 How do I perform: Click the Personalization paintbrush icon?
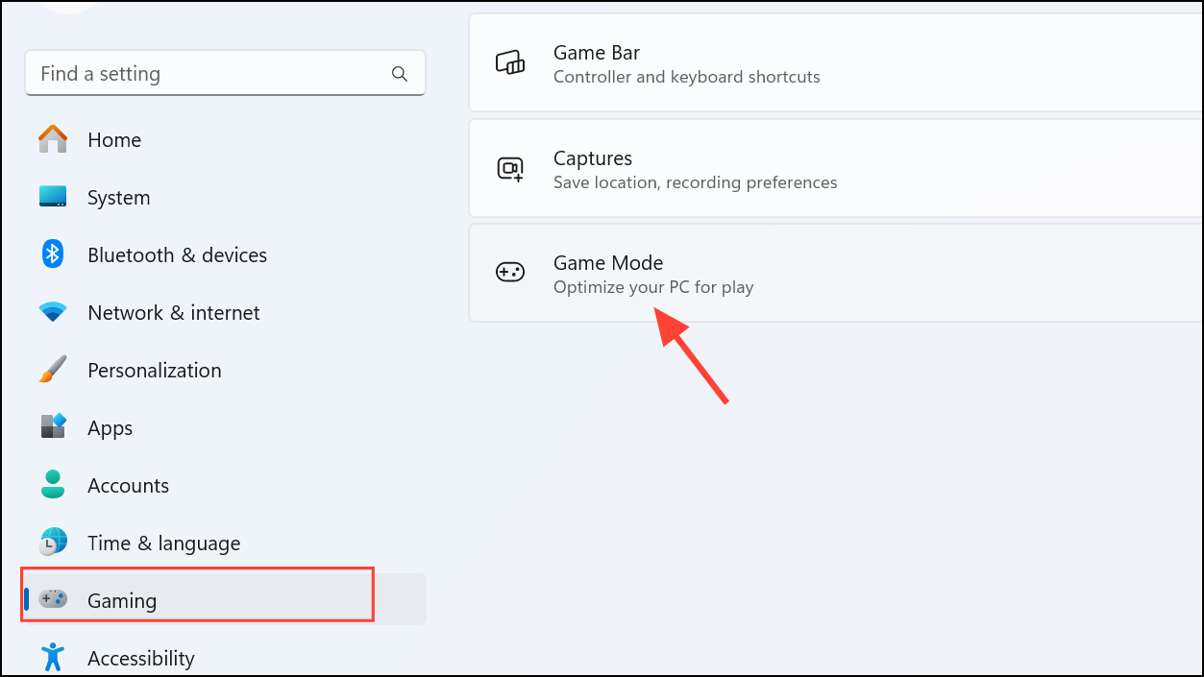(x=53, y=370)
